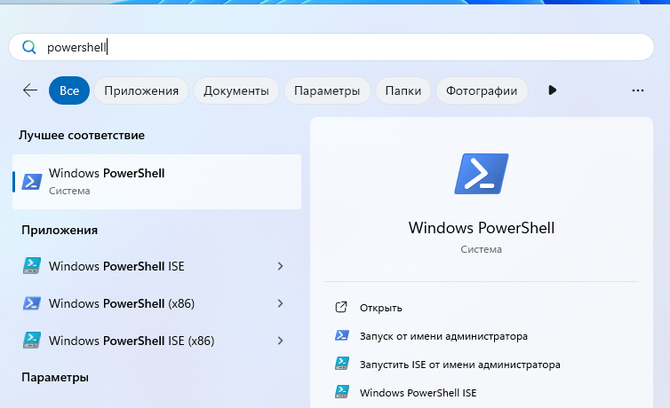Open the Windows PowerShell (x86) result

(156, 303)
